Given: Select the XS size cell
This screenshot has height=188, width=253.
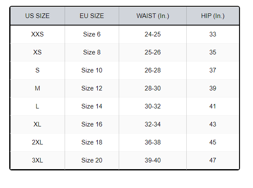Looking at the screenshot, I should [37, 52].
